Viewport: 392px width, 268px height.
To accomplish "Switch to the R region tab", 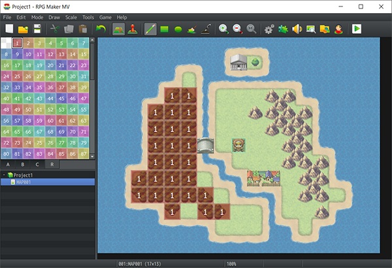I will (x=52, y=165).
